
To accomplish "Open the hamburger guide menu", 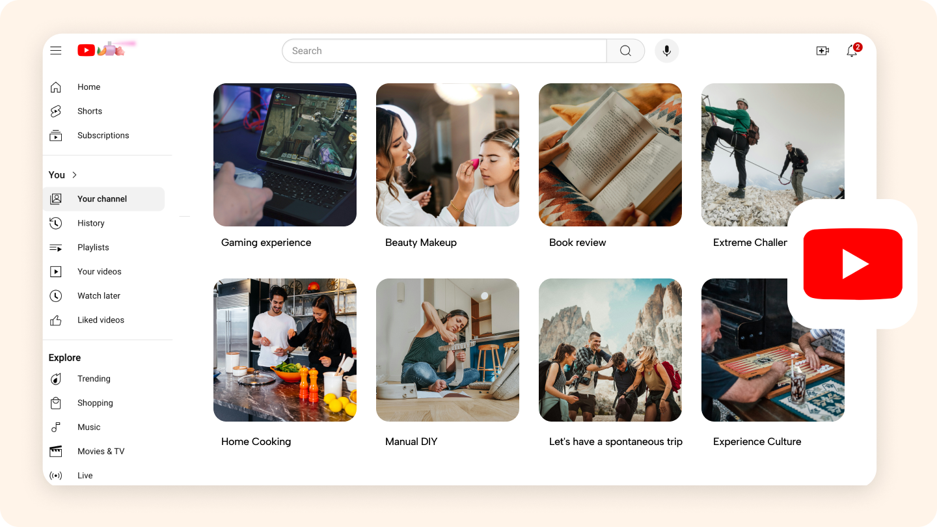I will tap(56, 51).
